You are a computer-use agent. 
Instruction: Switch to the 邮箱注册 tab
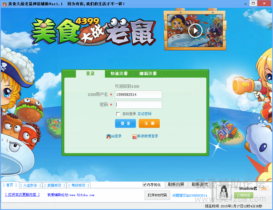(x=148, y=74)
